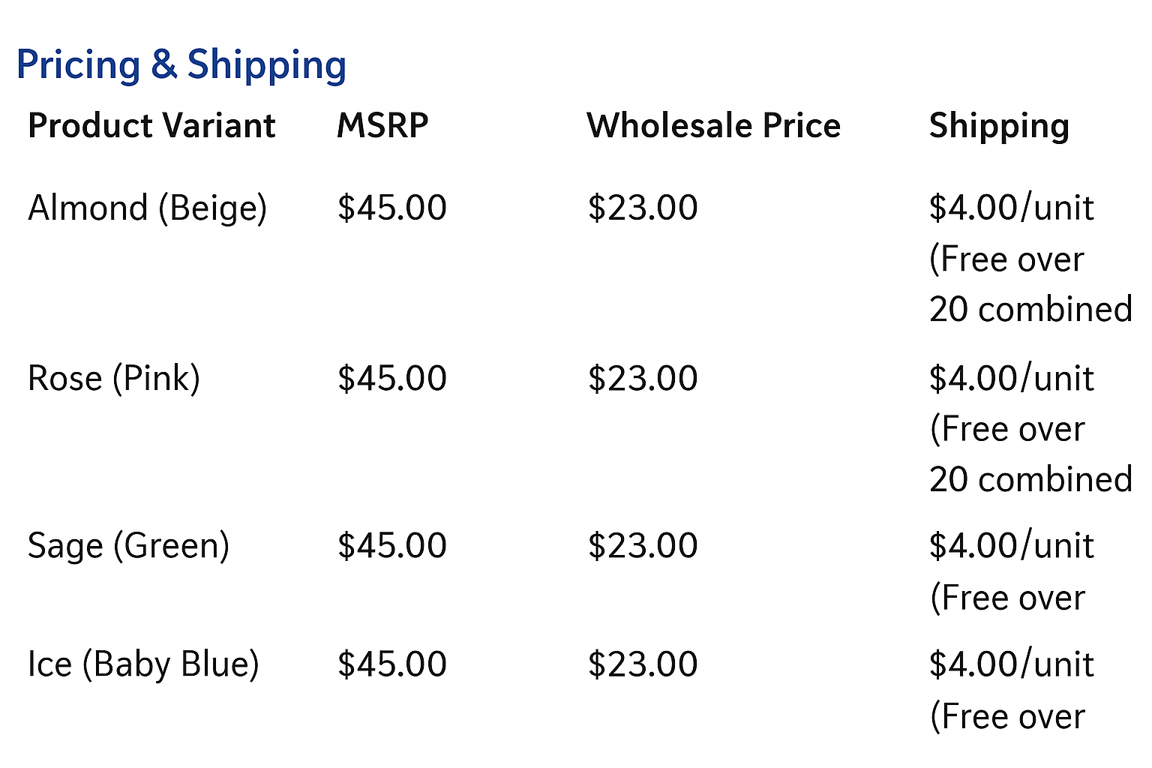This screenshot has width=1152, height=768.
Task: Select the Product Variant column header
Action: click(x=151, y=126)
